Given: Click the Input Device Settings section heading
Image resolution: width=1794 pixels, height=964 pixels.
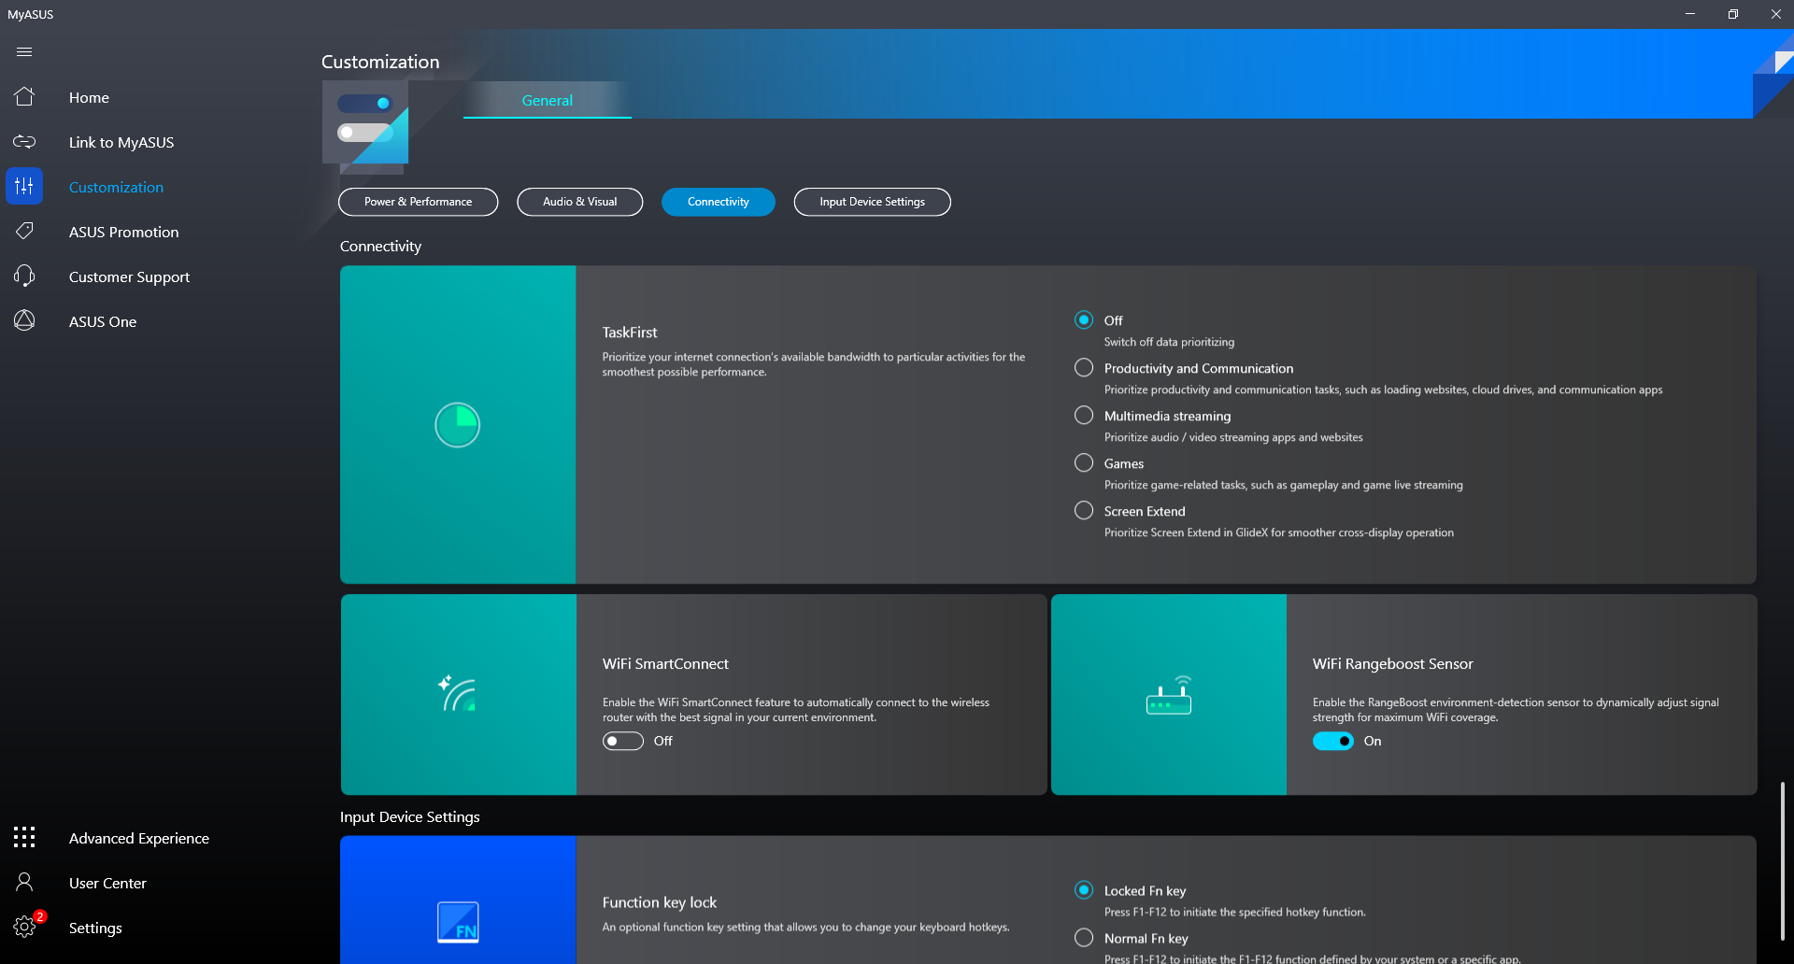Looking at the screenshot, I should coord(410,816).
